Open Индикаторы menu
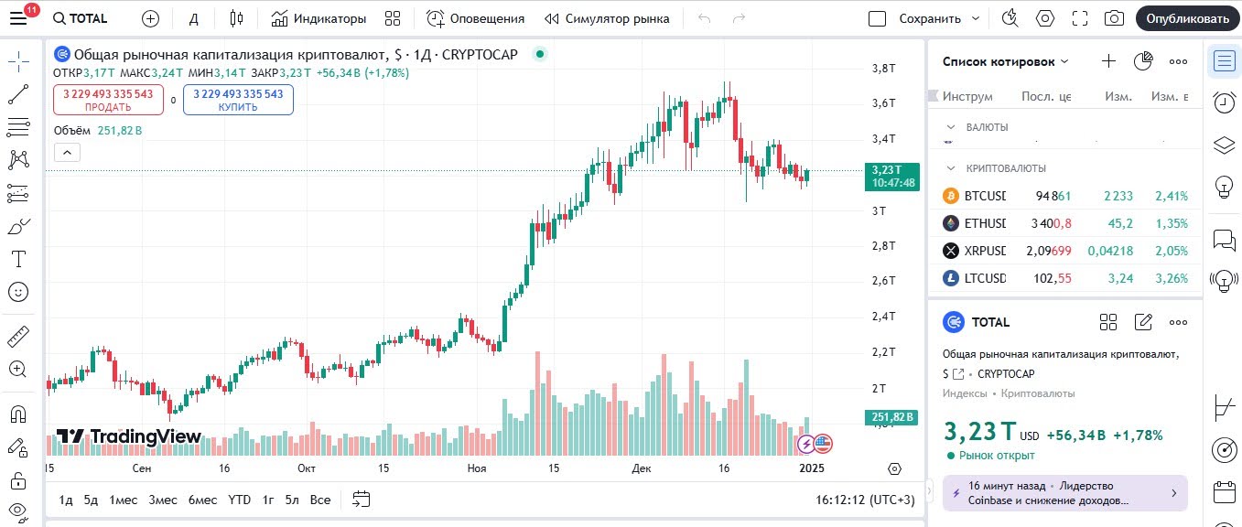Viewport: 1242px width, 527px height. click(319, 18)
